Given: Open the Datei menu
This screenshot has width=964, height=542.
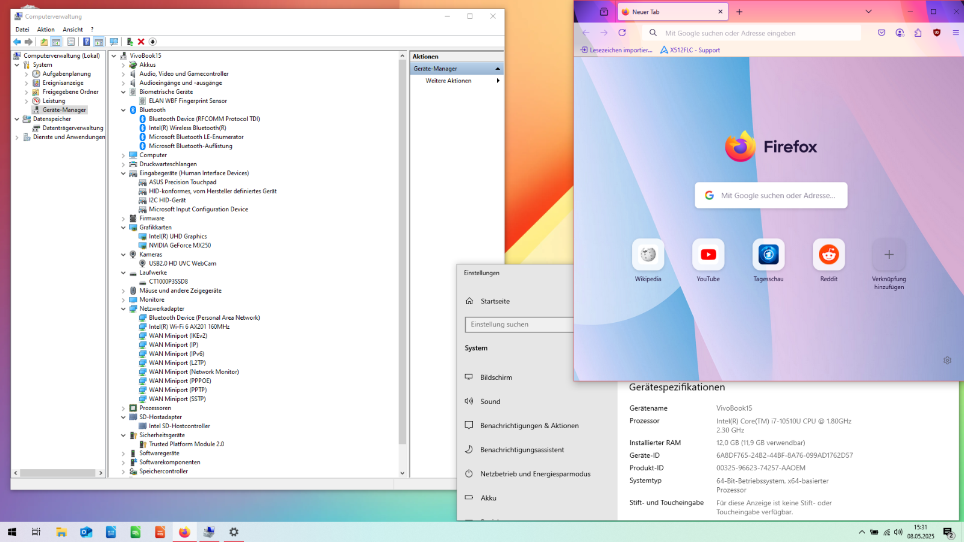Looking at the screenshot, I should [x=22, y=29].
